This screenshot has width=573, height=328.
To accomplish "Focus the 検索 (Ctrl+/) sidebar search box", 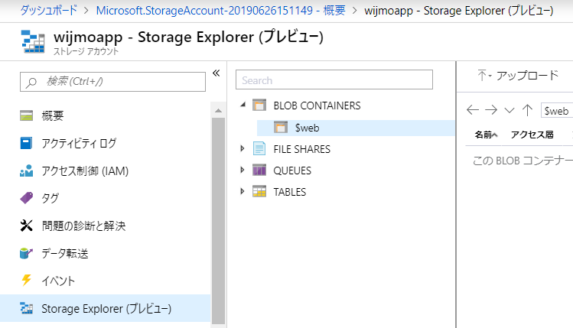I will (x=112, y=82).
